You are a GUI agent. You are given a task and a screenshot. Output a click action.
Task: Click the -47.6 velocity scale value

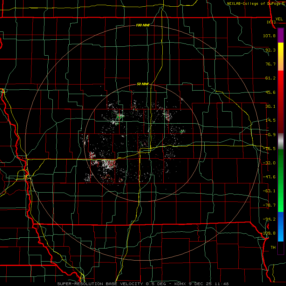pyautogui.click(x=269, y=177)
